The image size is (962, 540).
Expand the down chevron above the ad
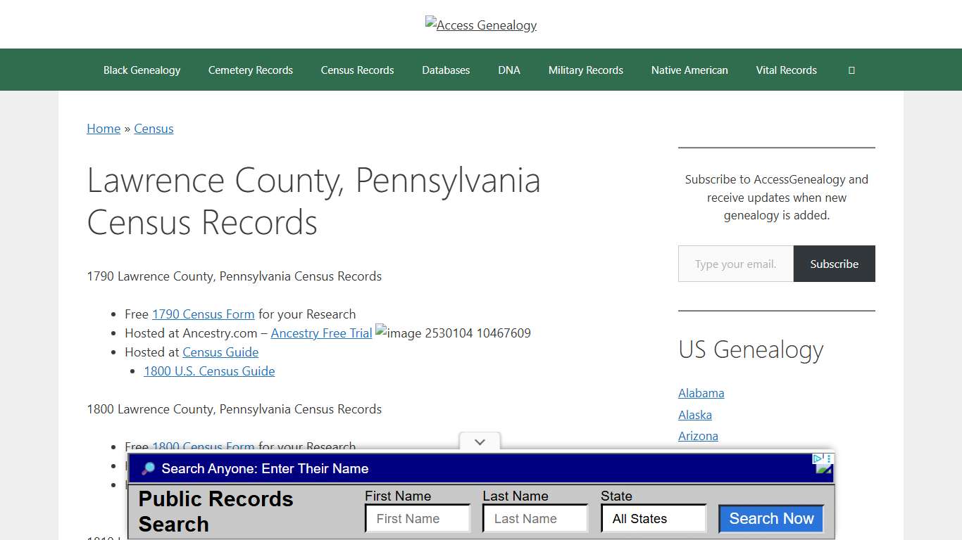coord(480,442)
